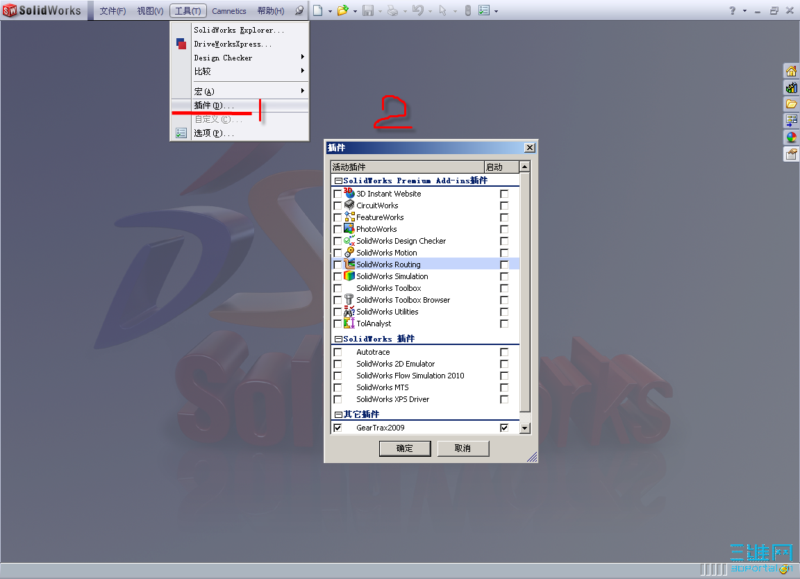Click scrollbar down arrow in add-in list
Screen dimensions: 800x579
(x=524, y=428)
